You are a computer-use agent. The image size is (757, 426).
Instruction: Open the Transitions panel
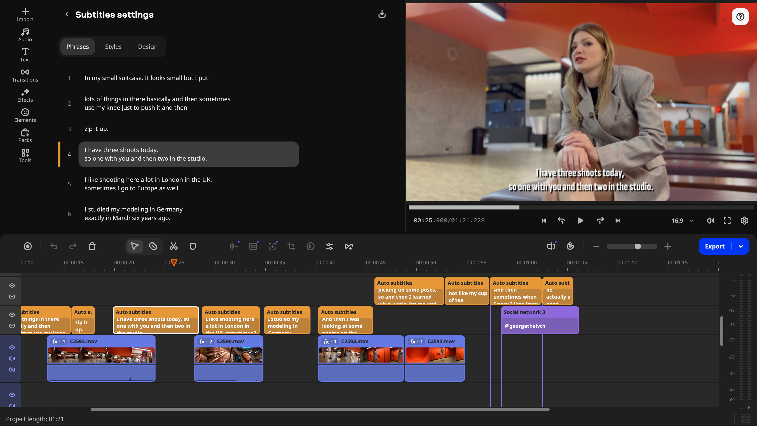pos(25,75)
